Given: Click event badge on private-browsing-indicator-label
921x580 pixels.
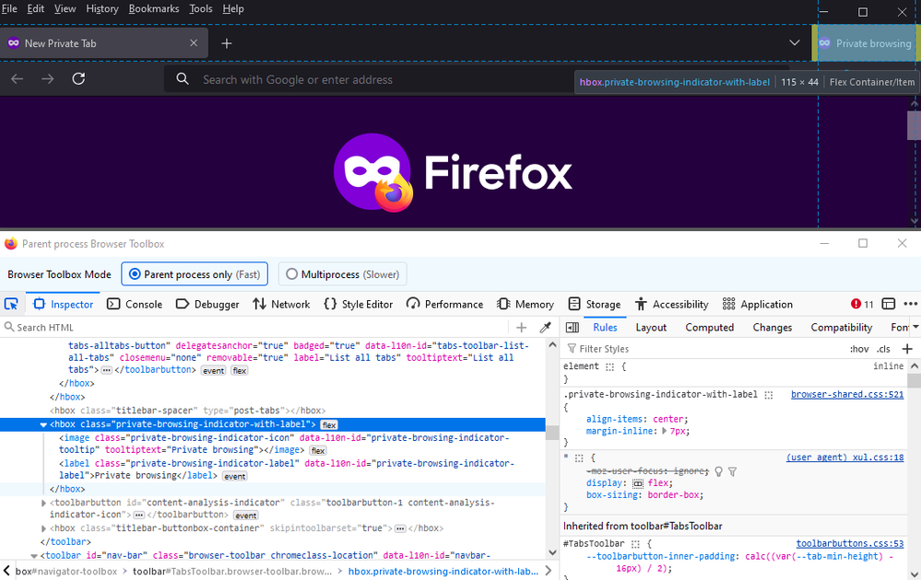Looking at the screenshot, I should coord(235,476).
